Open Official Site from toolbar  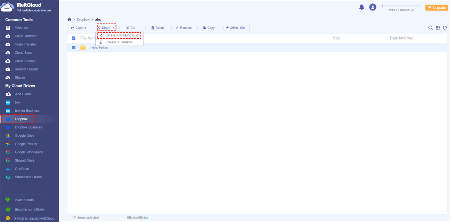tap(236, 28)
